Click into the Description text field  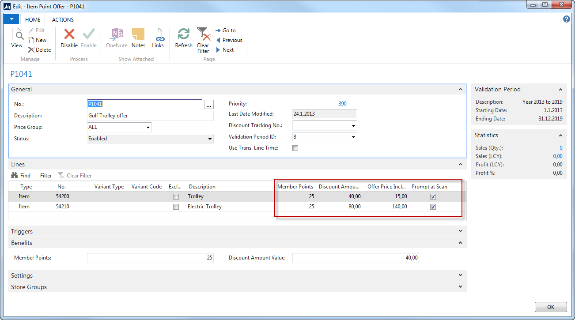click(150, 116)
